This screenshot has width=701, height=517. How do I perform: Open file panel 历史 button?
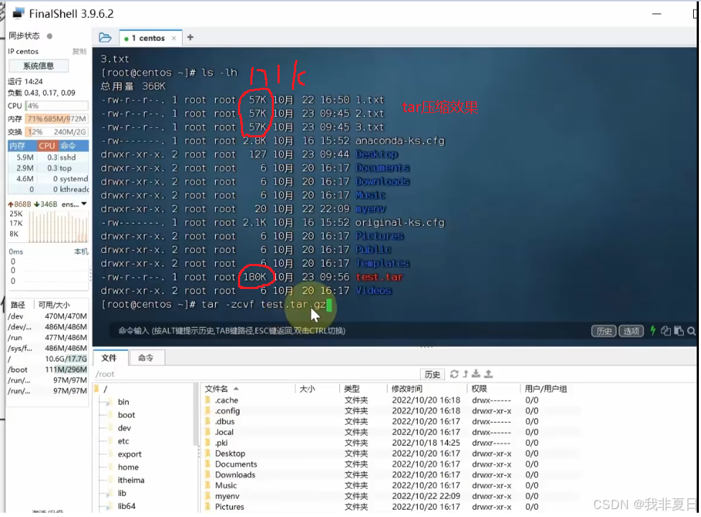click(432, 375)
